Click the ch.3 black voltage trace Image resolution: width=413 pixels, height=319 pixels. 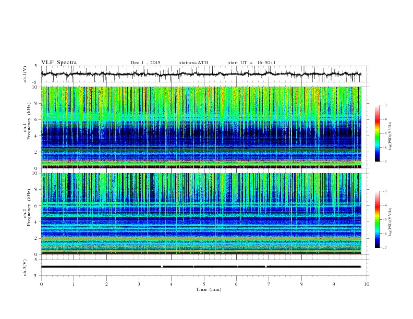click(x=201, y=267)
